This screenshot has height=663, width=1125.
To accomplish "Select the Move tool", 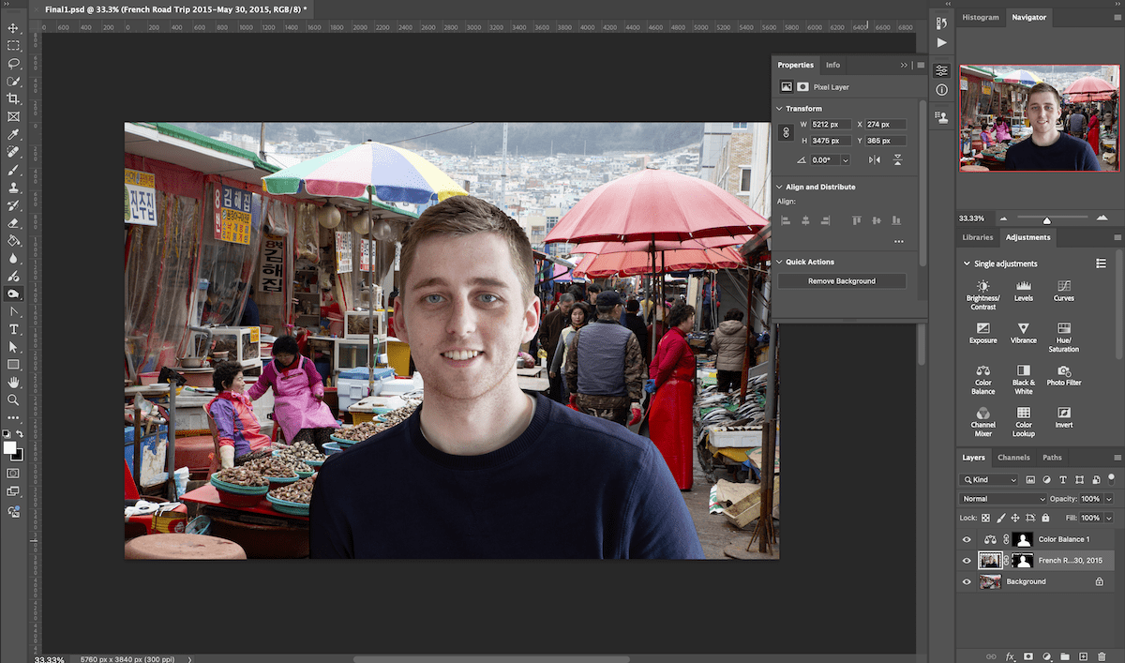I will click(x=13, y=29).
